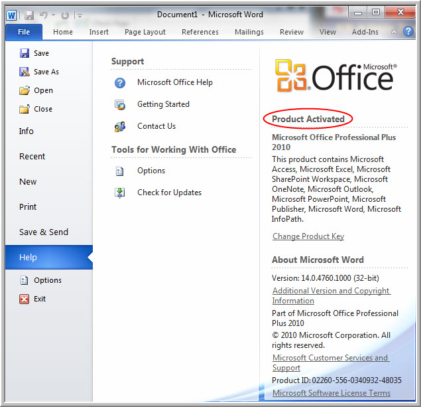421x407 pixels.
Task: Click the Word application icon in title bar
Action: 11,15
